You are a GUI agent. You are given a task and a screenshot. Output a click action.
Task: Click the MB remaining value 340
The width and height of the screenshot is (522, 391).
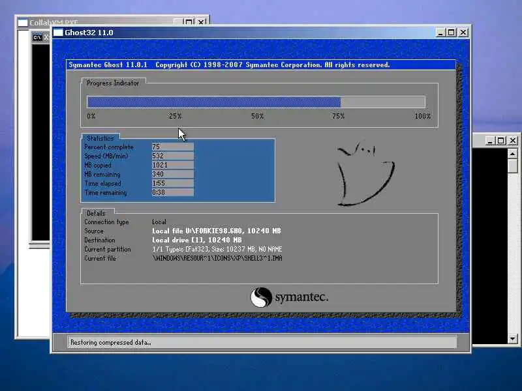173,174
